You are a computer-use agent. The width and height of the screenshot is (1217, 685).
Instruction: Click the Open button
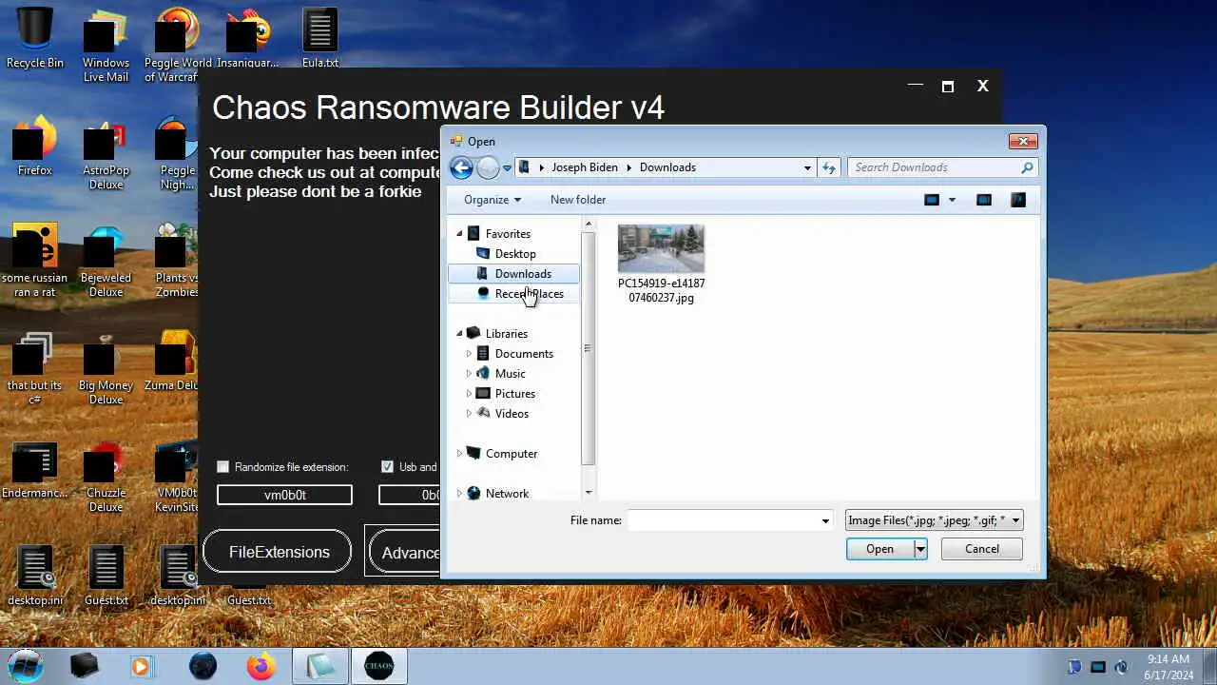[879, 549]
